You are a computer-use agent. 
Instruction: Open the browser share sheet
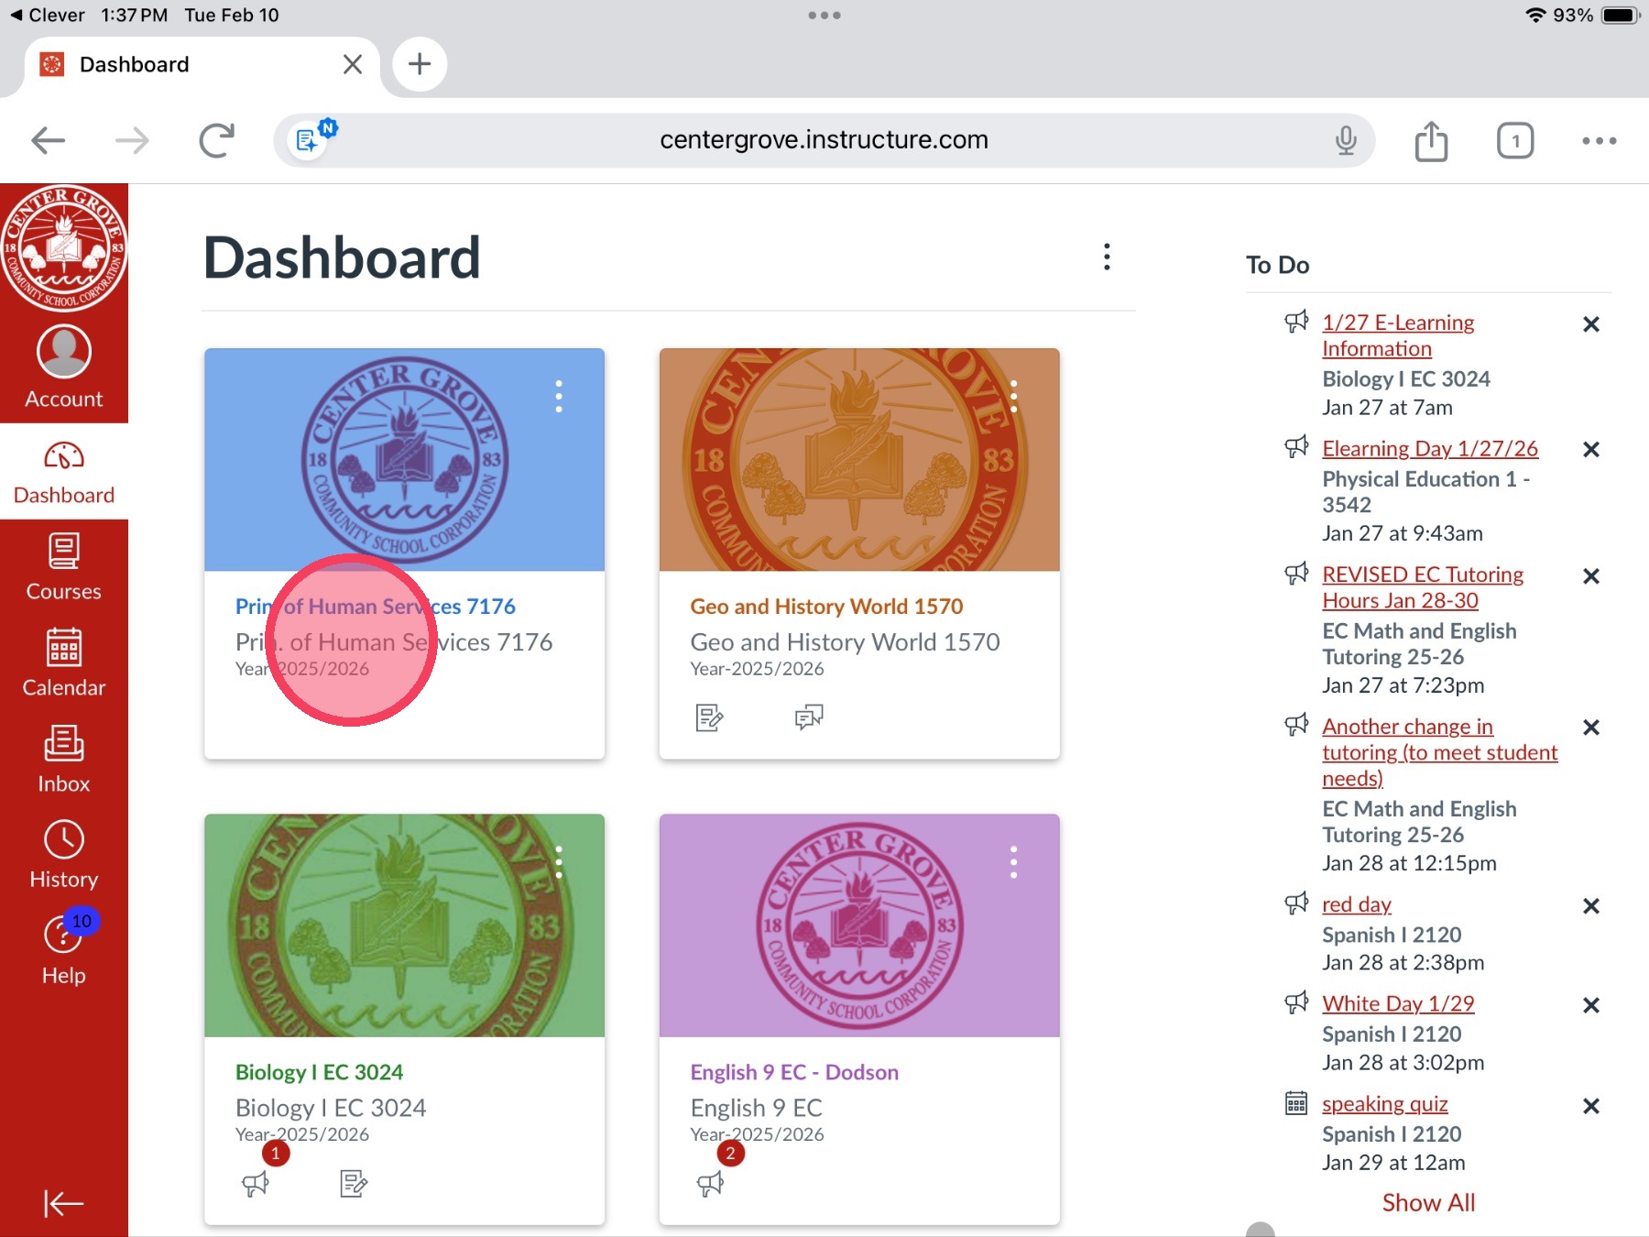pyautogui.click(x=1431, y=140)
